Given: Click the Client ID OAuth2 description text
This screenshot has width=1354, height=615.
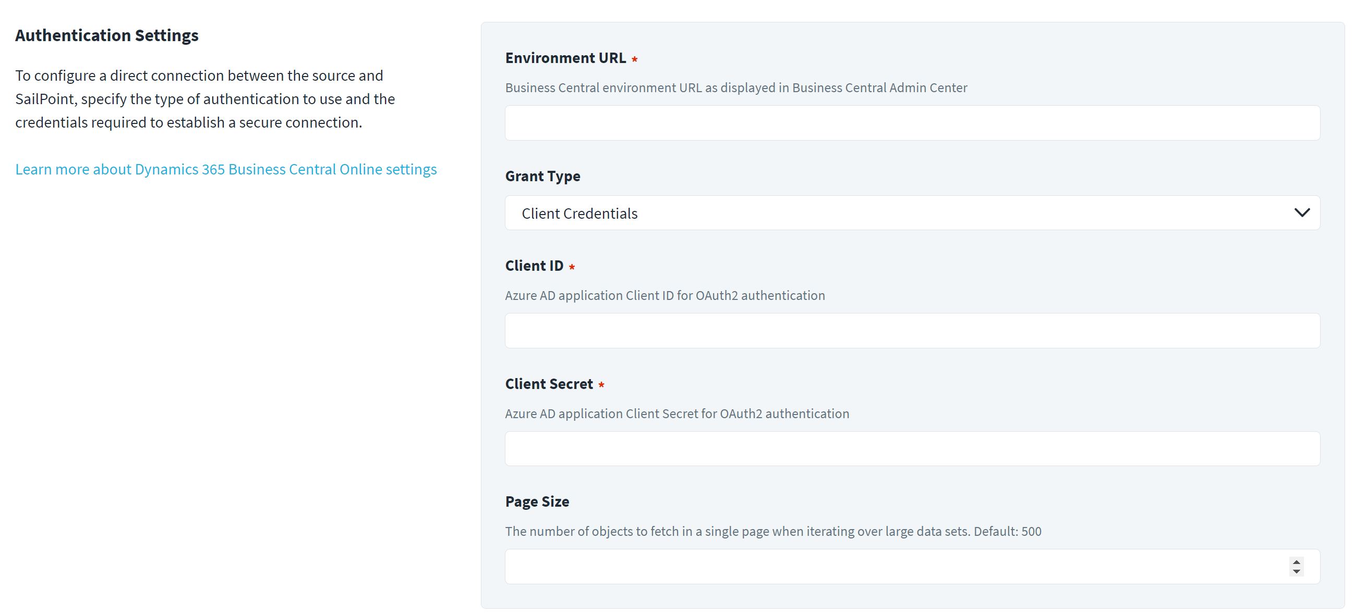Looking at the screenshot, I should click(665, 295).
